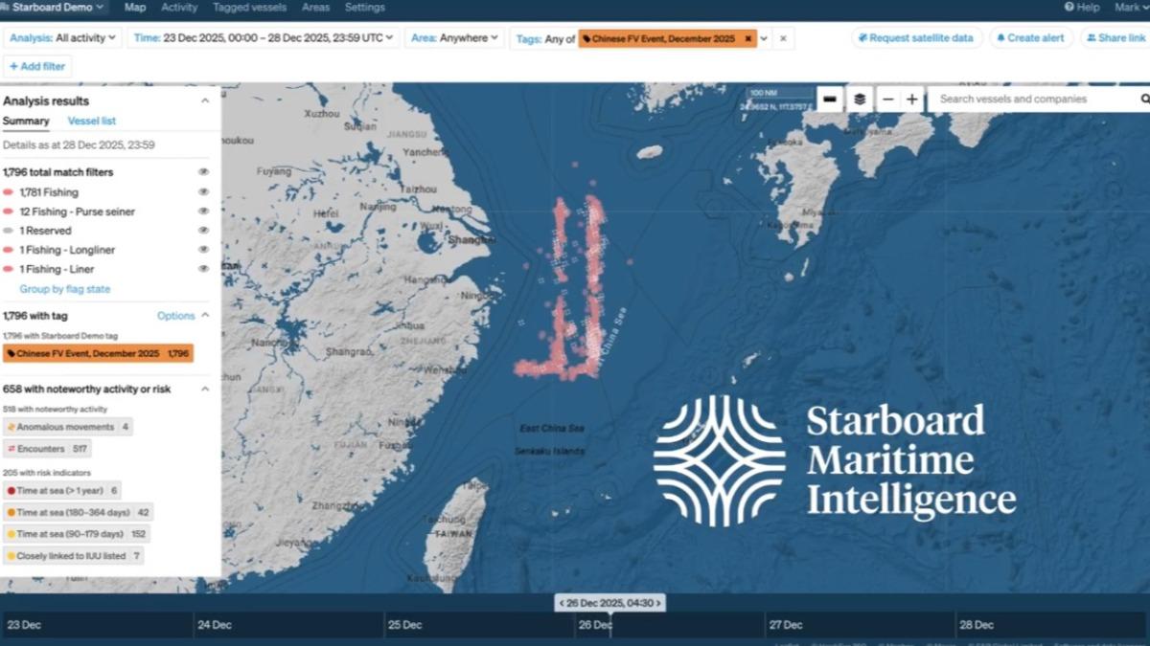Click the search magnifier icon

click(x=1144, y=99)
